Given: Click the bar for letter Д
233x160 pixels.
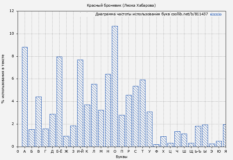Looking at the screenshot, I should point(52,130).
